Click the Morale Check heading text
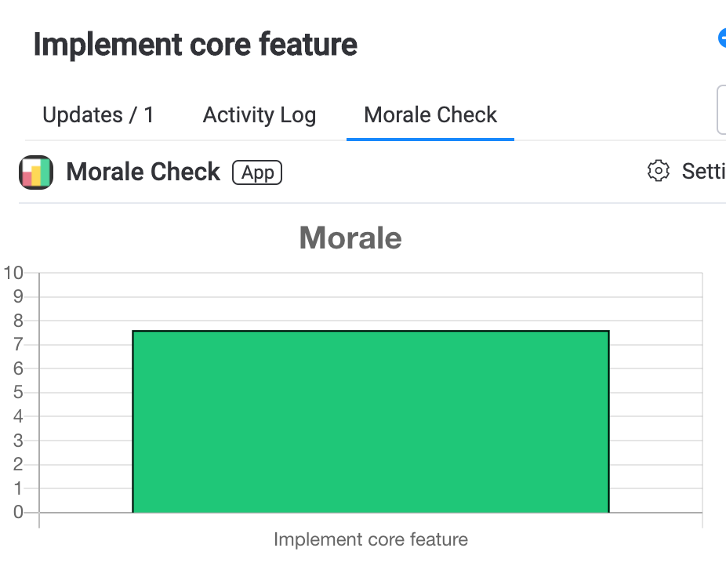The image size is (726, 566). 143,172
